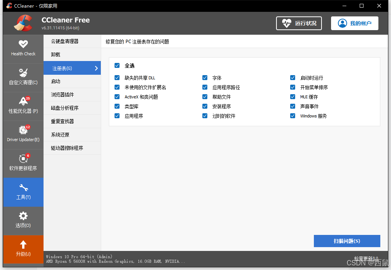Viewport: 391px width, 270px height.
Task: Click the red 12 badge on Driver Updater
Action: click(27, 127)
